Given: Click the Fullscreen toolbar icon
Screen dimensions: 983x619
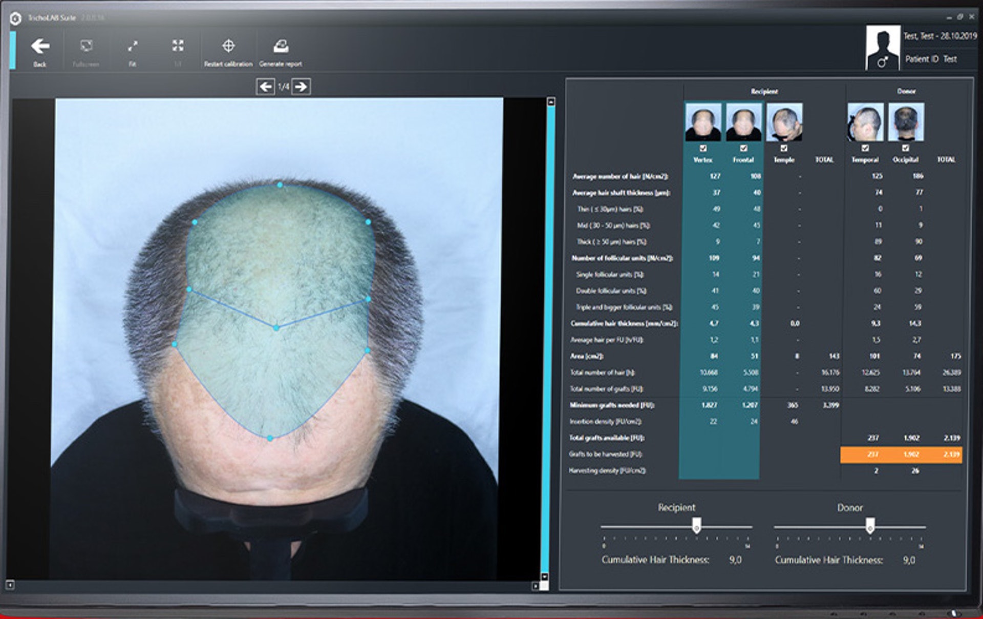Looking at the screenshot, I should pos(86,46).
